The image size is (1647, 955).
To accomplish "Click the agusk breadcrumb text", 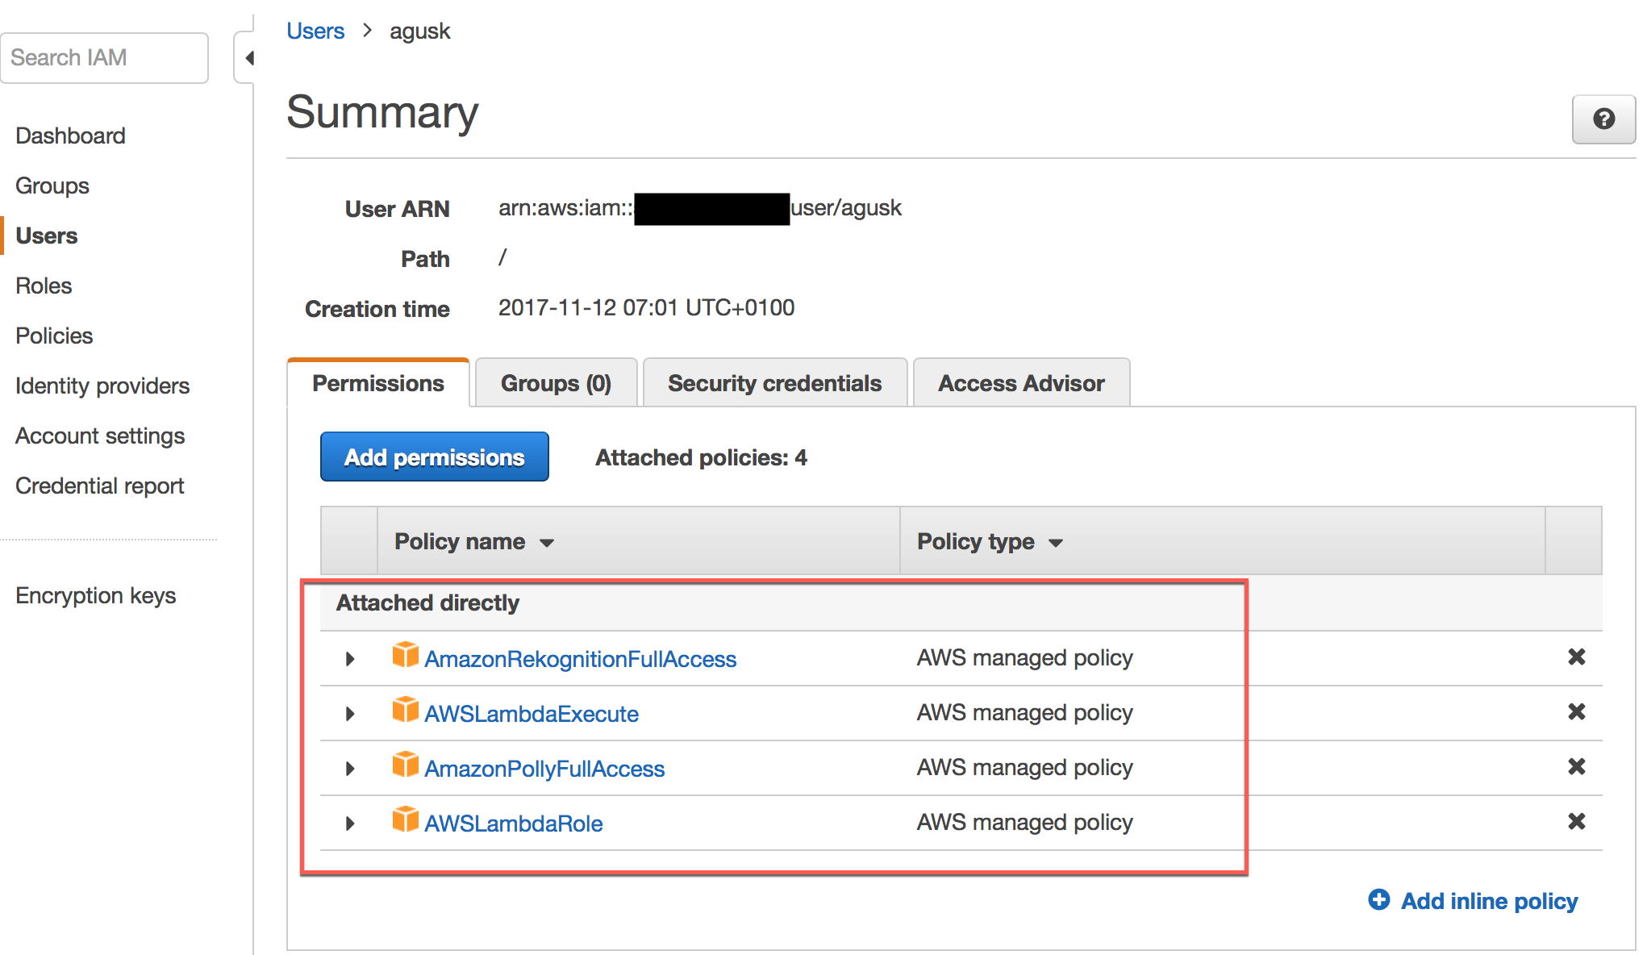I will pos(419,31).
